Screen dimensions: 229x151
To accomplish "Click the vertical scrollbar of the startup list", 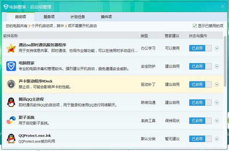I will point(225,62).
